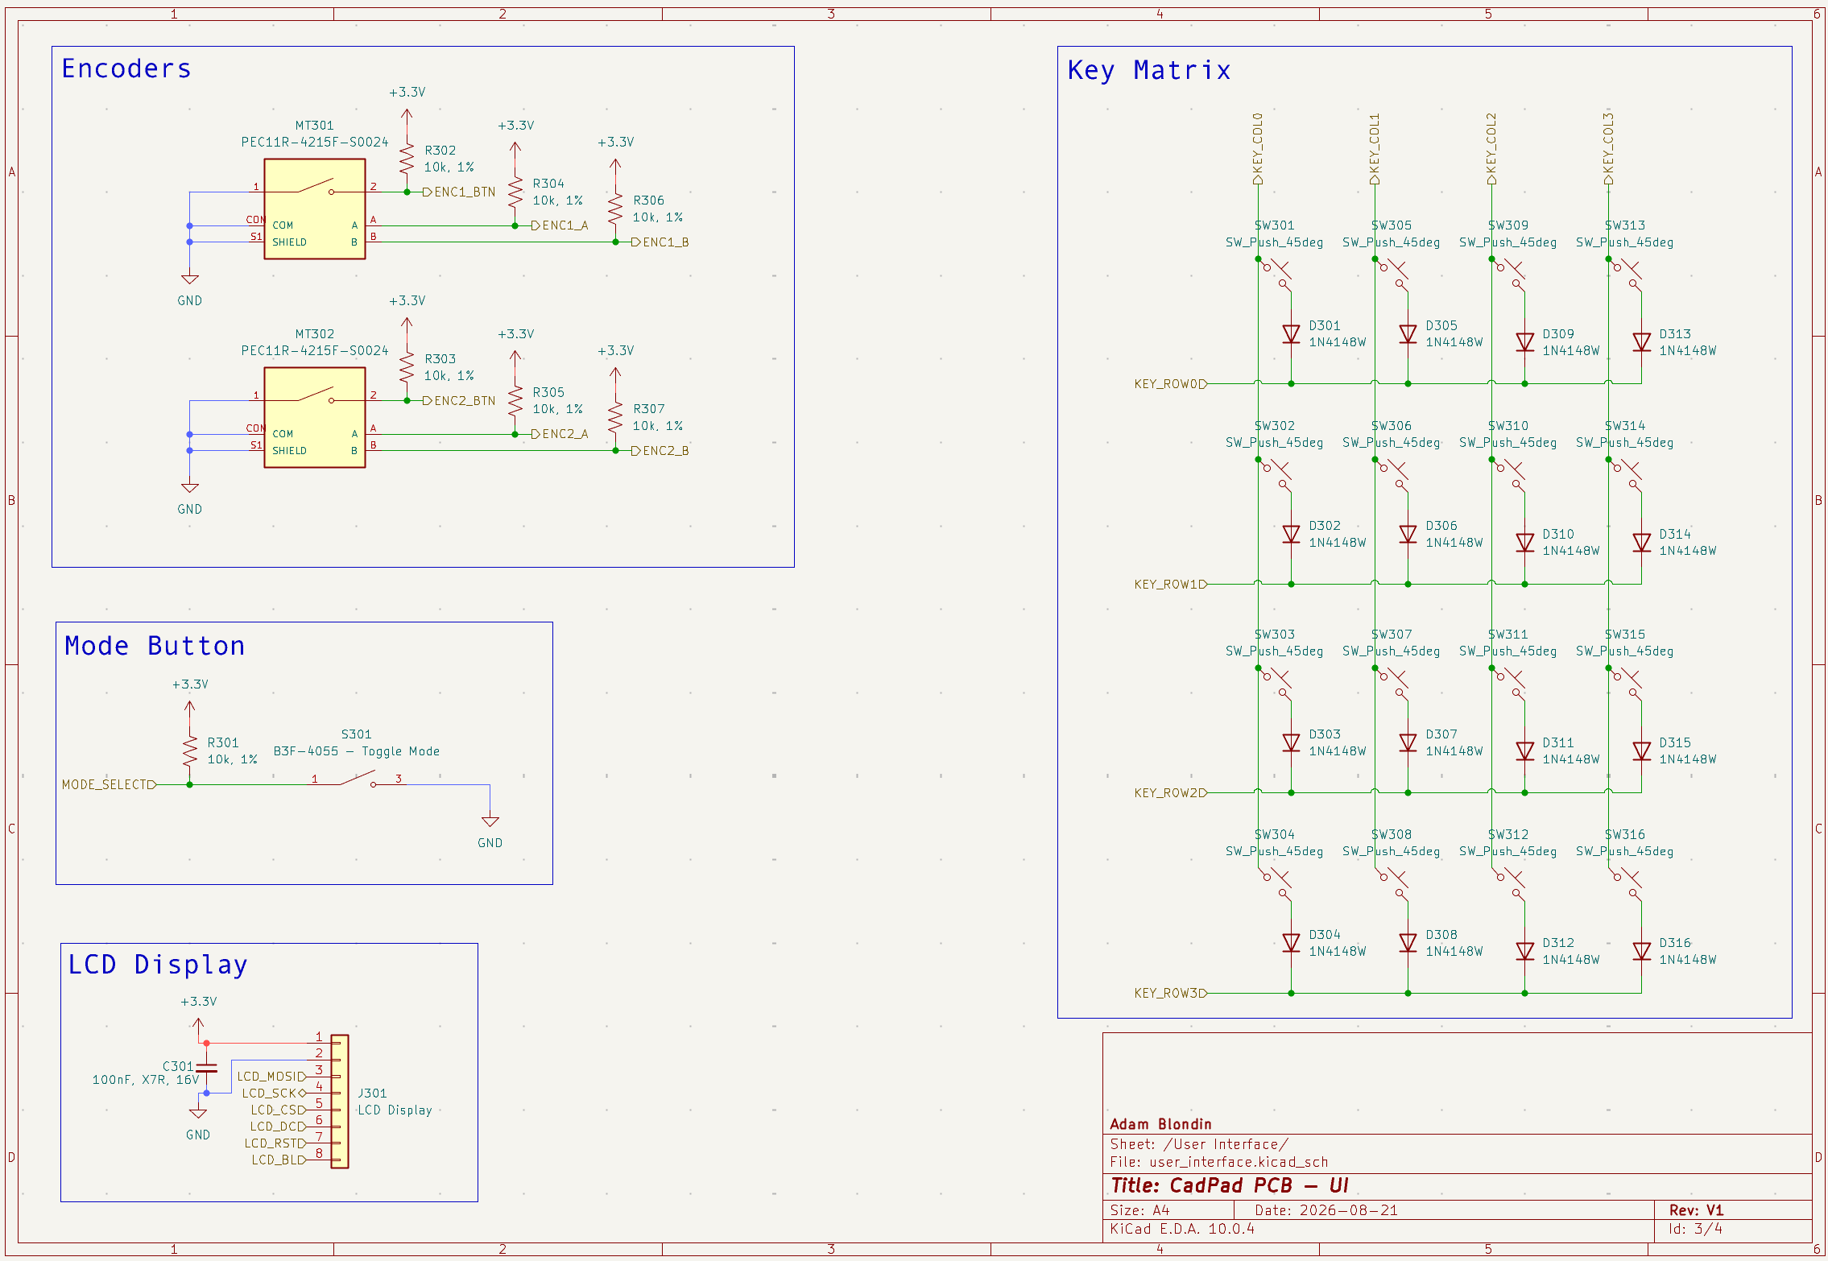
Task: Select the D316 diode symbol
Action: (1641, 951)
